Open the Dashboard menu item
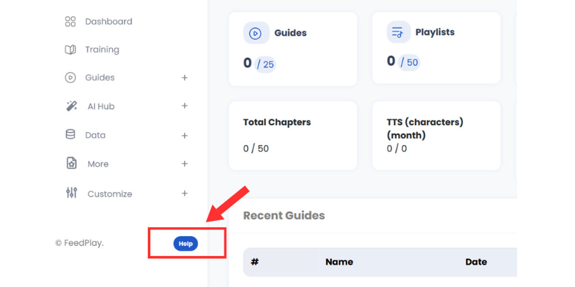This screenshot has width=575, height=287. coord(108,22)
